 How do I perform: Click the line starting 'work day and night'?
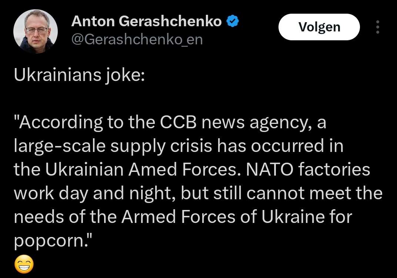[x=198, y=194]
